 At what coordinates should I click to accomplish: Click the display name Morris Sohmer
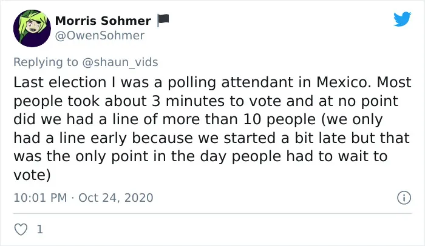click(103, 21)
